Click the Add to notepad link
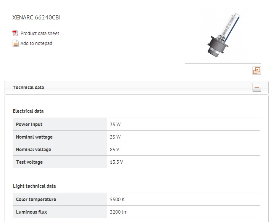The width and height of the screenshot is (271, 222). coord(36,43)
